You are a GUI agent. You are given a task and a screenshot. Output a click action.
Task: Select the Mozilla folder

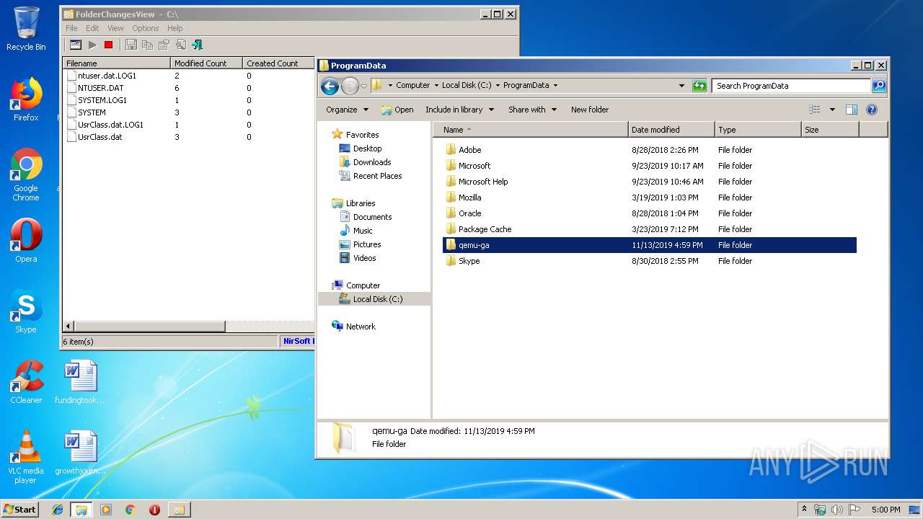point(649,198)
